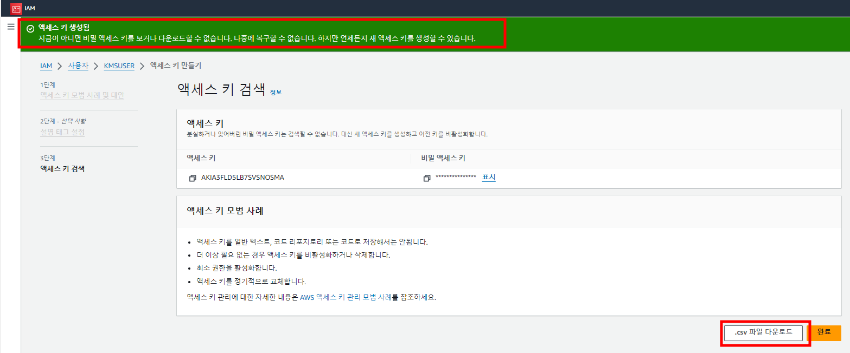
Task: Click the 비밀 액세스 키 column header
Action: pos(443,158)
